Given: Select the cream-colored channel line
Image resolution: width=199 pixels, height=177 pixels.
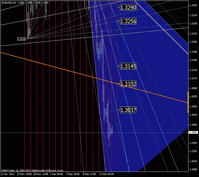Looking at the screenshot, I should pyautogui.click(x=161, y=27).
